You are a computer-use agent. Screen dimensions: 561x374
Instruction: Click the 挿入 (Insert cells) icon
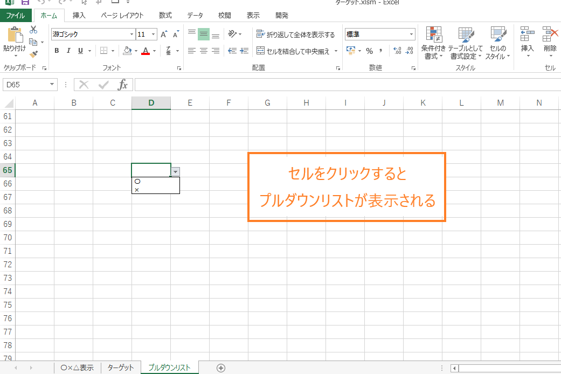527,38
